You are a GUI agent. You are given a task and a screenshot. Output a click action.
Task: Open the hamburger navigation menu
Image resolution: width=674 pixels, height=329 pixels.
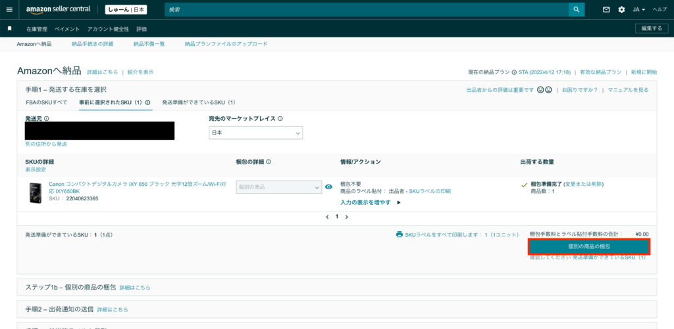(x=9, y=9)
